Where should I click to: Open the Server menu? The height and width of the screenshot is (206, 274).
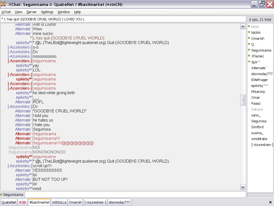click(x=32, y=12)
